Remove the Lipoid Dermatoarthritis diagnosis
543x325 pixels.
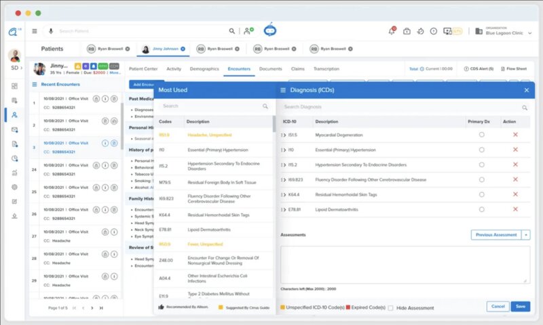click(515, 210)
